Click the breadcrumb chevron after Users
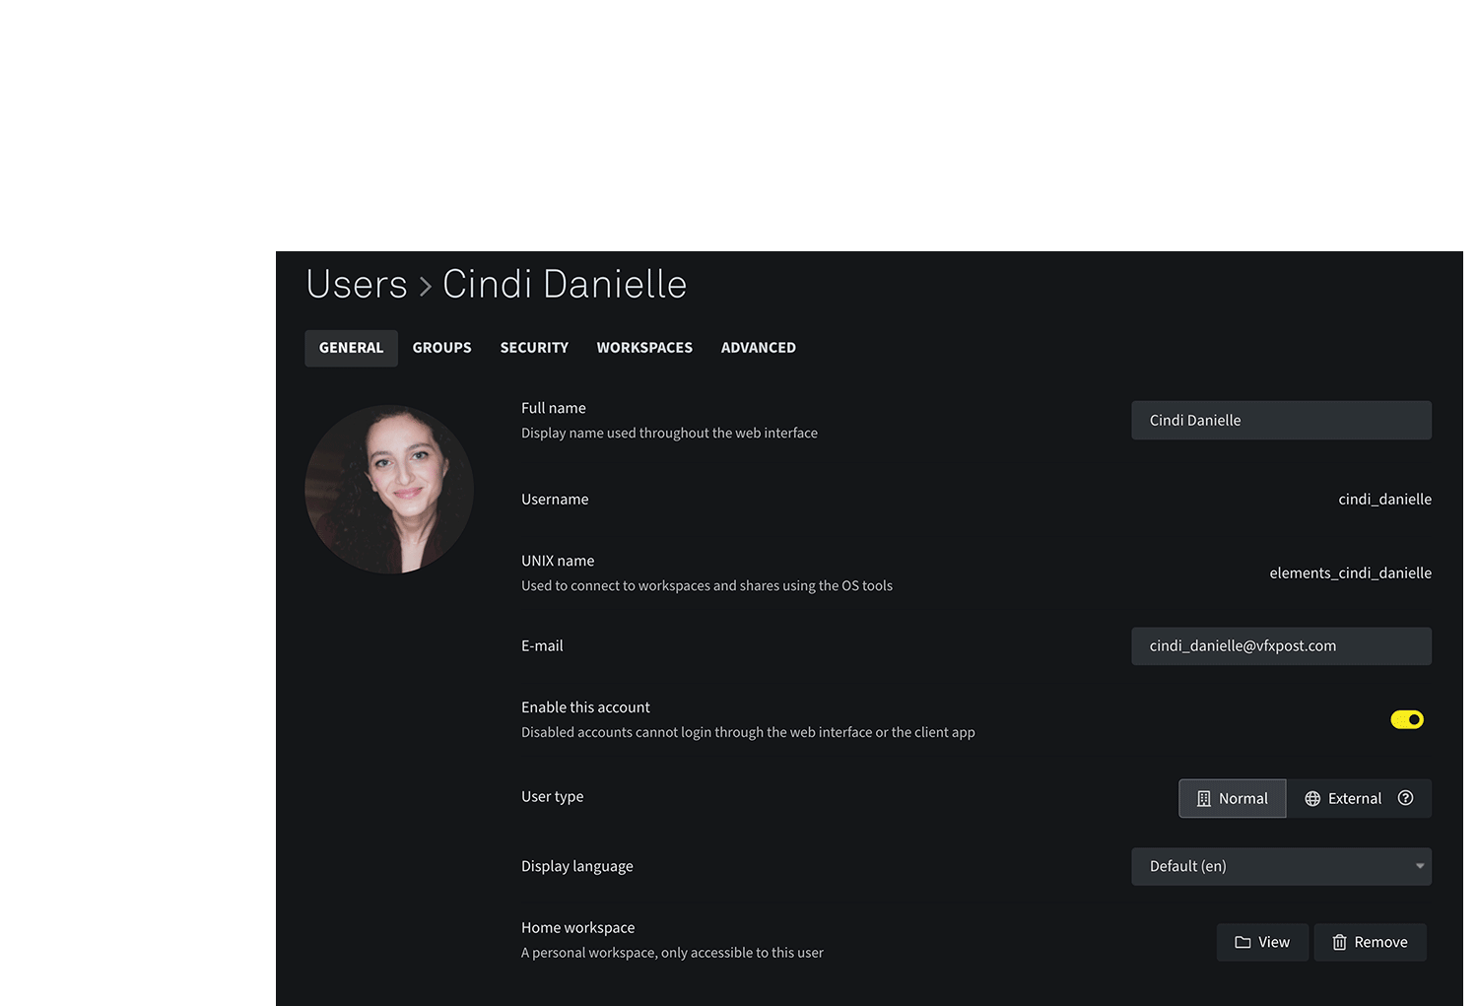1478x1006 pixels. [x=426, y=287]
